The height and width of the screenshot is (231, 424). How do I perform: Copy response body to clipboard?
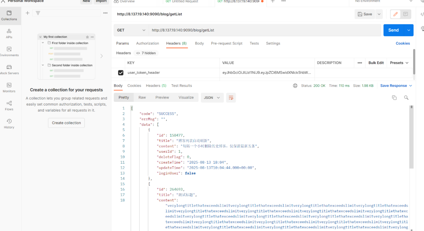394,98
